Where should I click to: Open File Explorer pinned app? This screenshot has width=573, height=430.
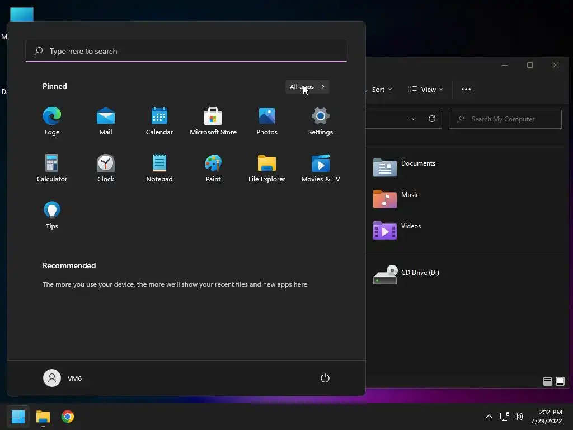click(267, 168)
